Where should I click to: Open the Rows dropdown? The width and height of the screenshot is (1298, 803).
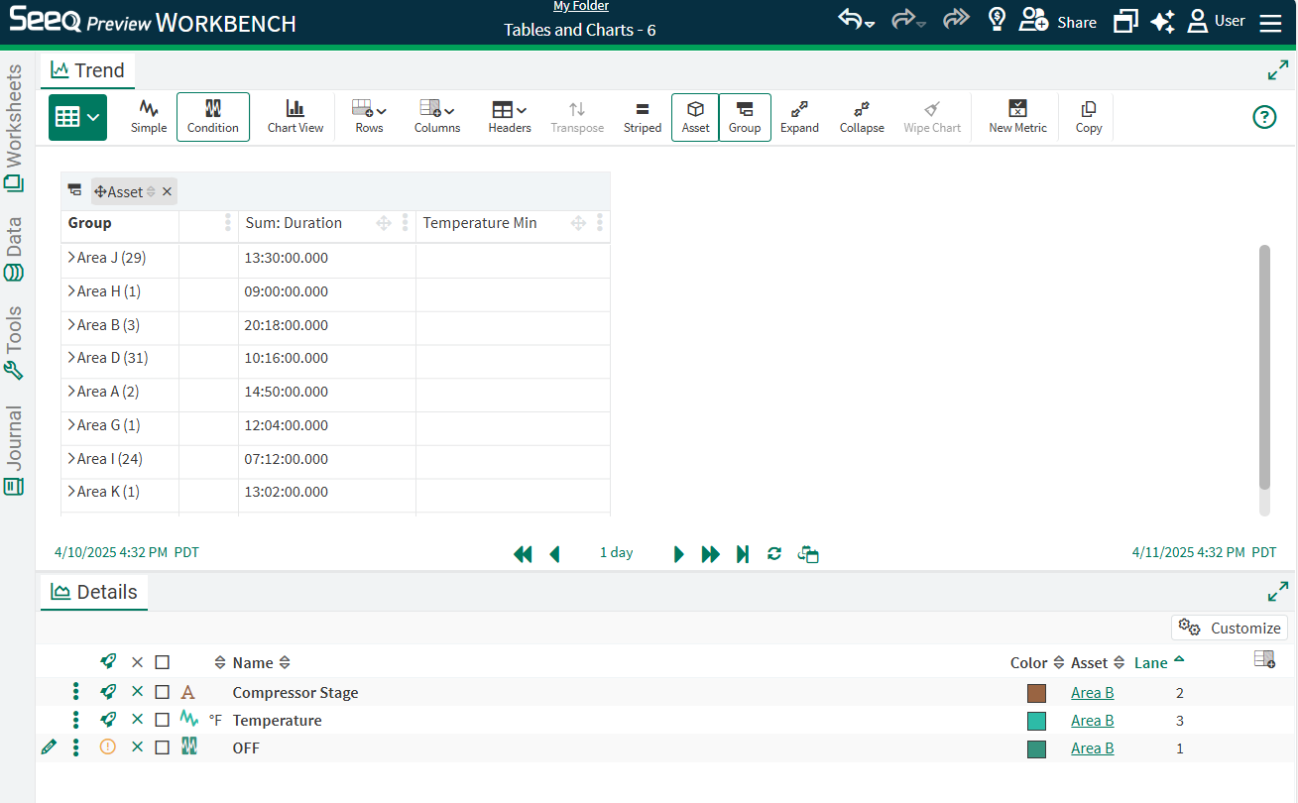(x=369, y=116)
